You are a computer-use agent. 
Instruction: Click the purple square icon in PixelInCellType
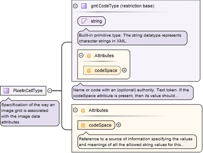coord(6,90)
